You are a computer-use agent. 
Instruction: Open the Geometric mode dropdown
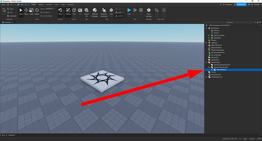click(x=50, y=9)
